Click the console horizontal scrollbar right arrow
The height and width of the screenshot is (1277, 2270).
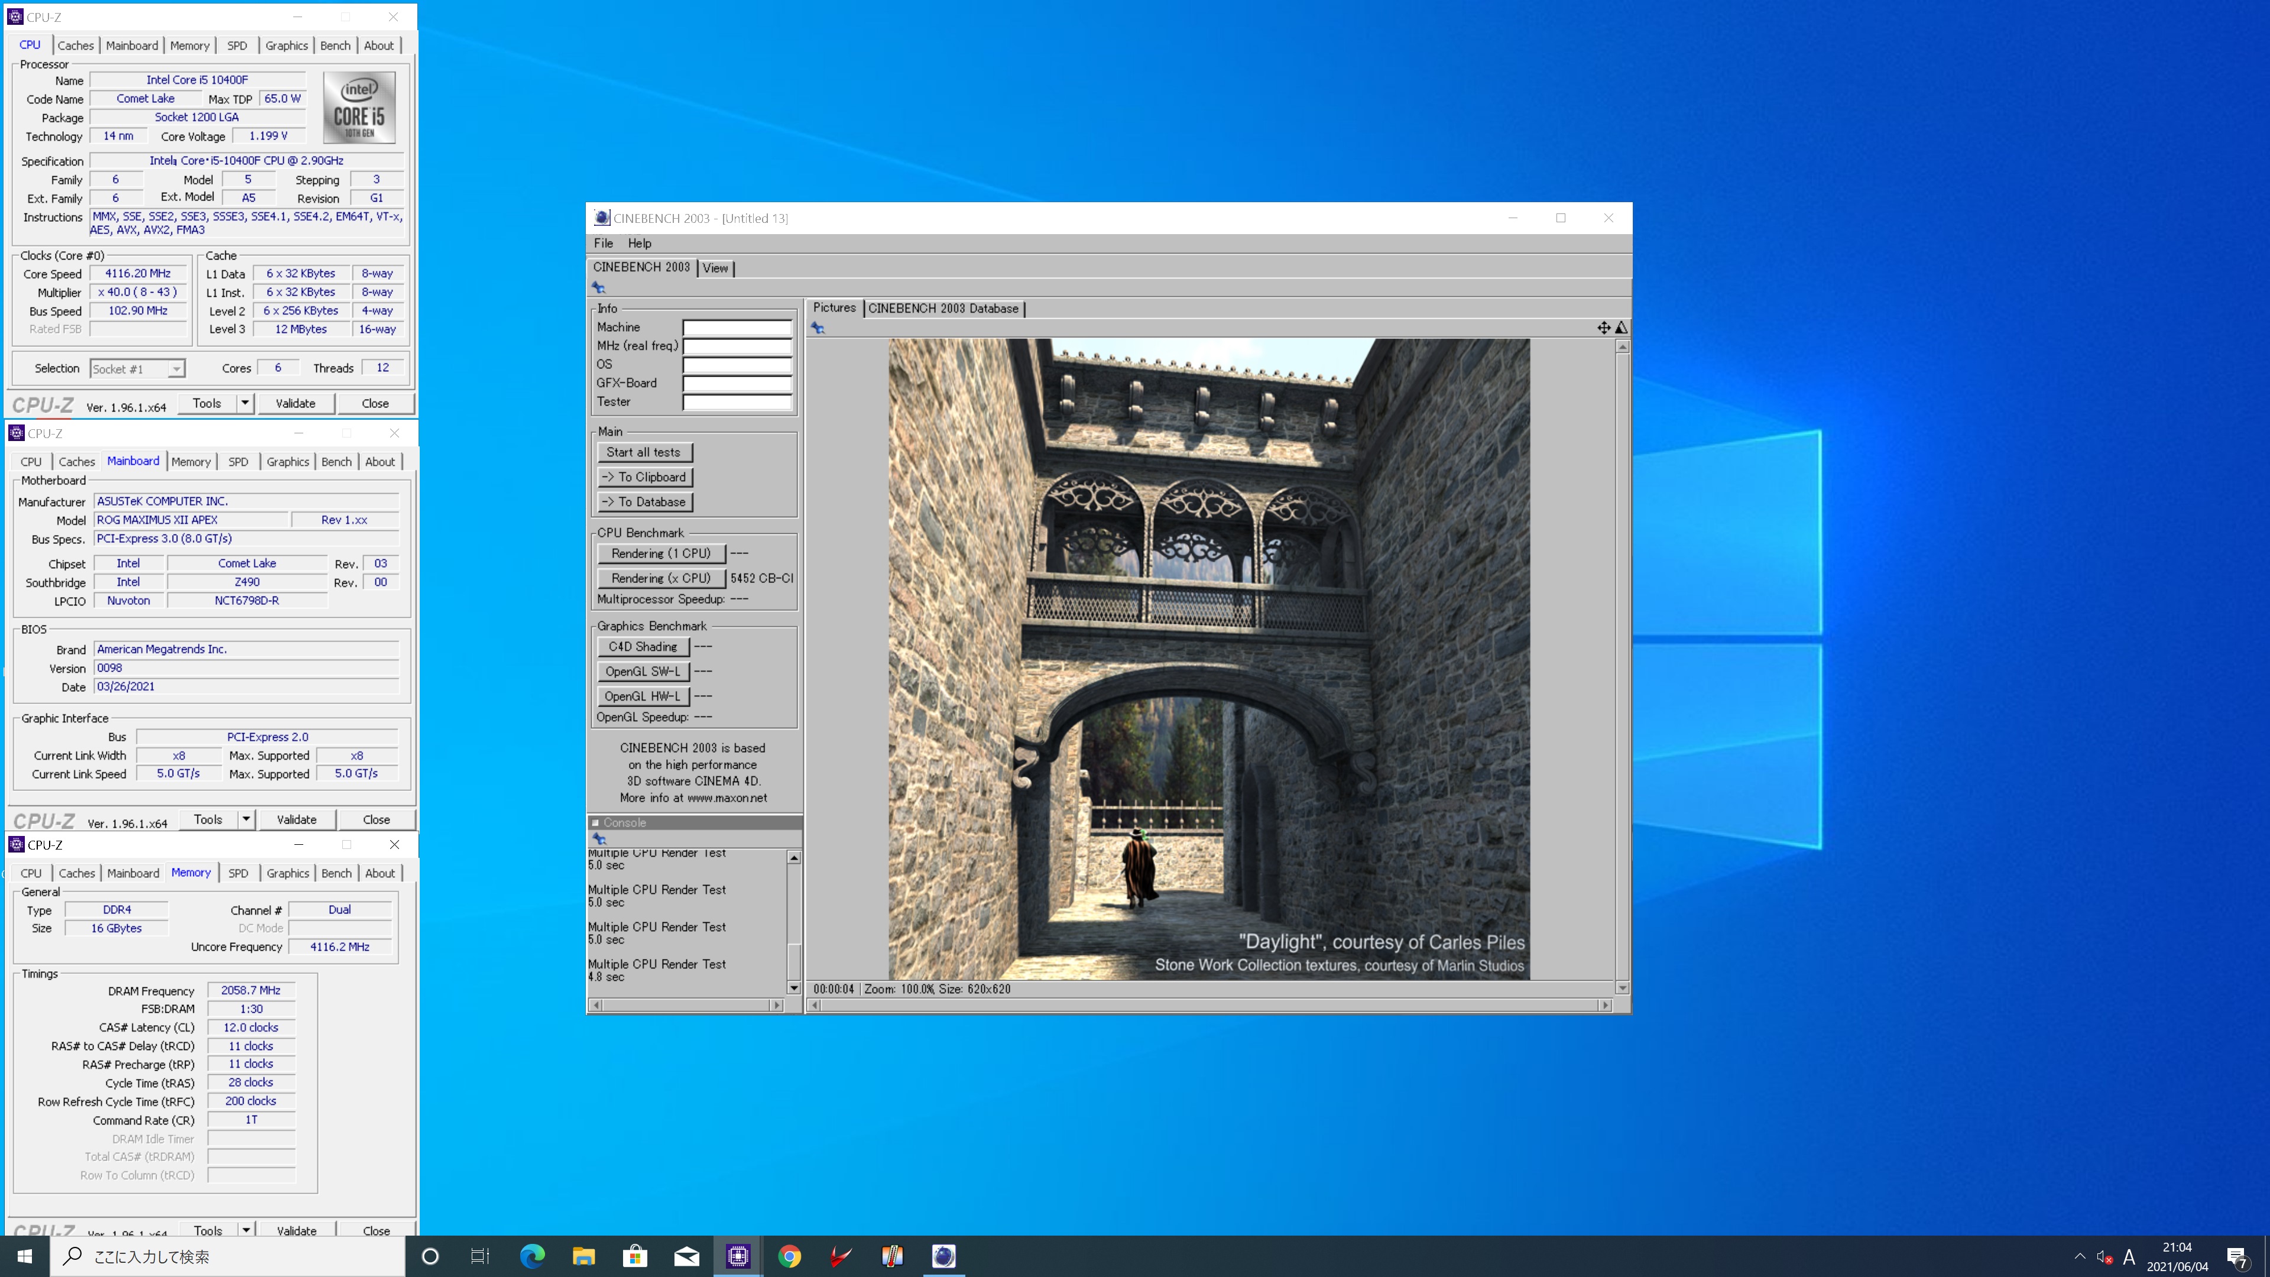(x=776, y=1004)
